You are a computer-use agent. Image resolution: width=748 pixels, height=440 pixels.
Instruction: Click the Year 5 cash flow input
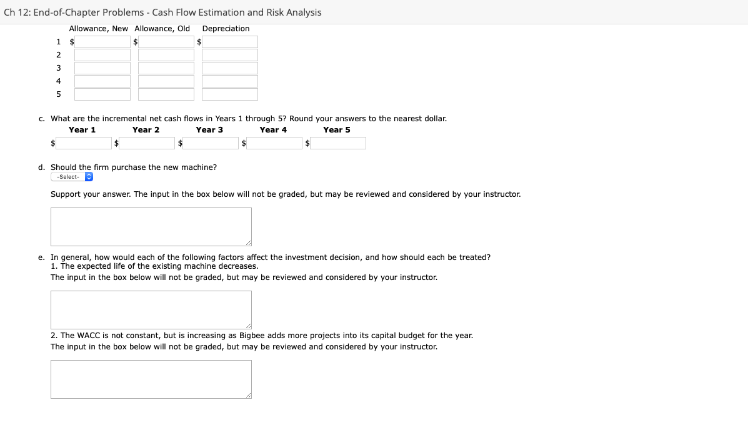coord(337,142)
